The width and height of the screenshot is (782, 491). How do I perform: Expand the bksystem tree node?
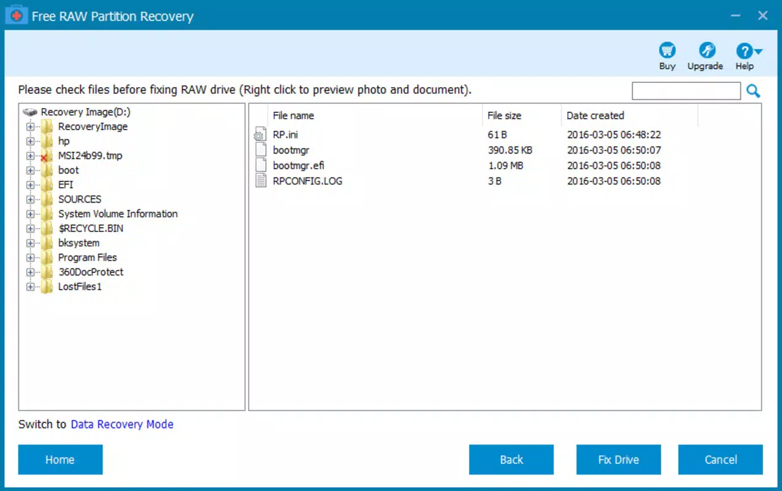[30, 243]
